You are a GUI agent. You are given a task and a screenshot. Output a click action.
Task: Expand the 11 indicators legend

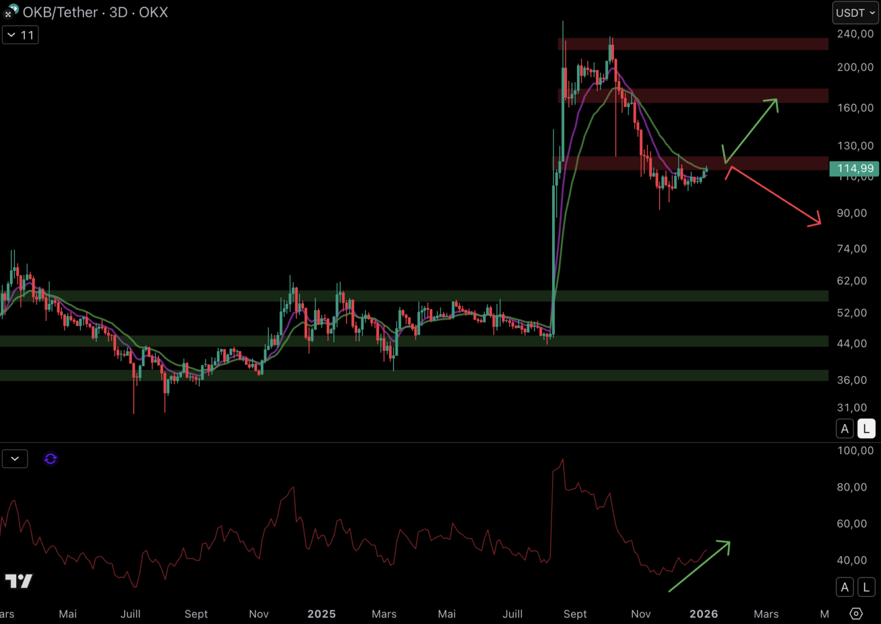click(20, 35)
